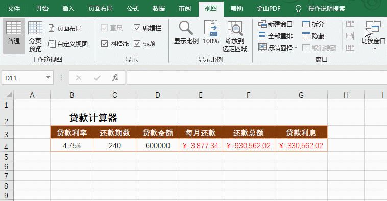Select column H header
Image resolution: width=387 pixels, height=201 pixels.
[x=346, y=95]
